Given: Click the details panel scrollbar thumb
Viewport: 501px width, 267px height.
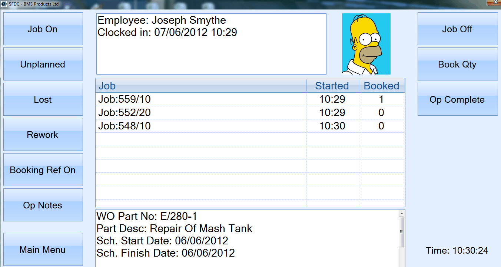Looking at the screenshot, I should point(402,232).
